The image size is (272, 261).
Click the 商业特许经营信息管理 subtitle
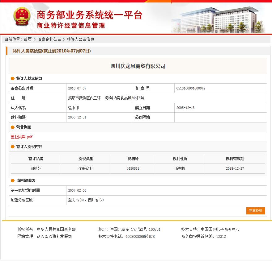(x=71, y=26)
